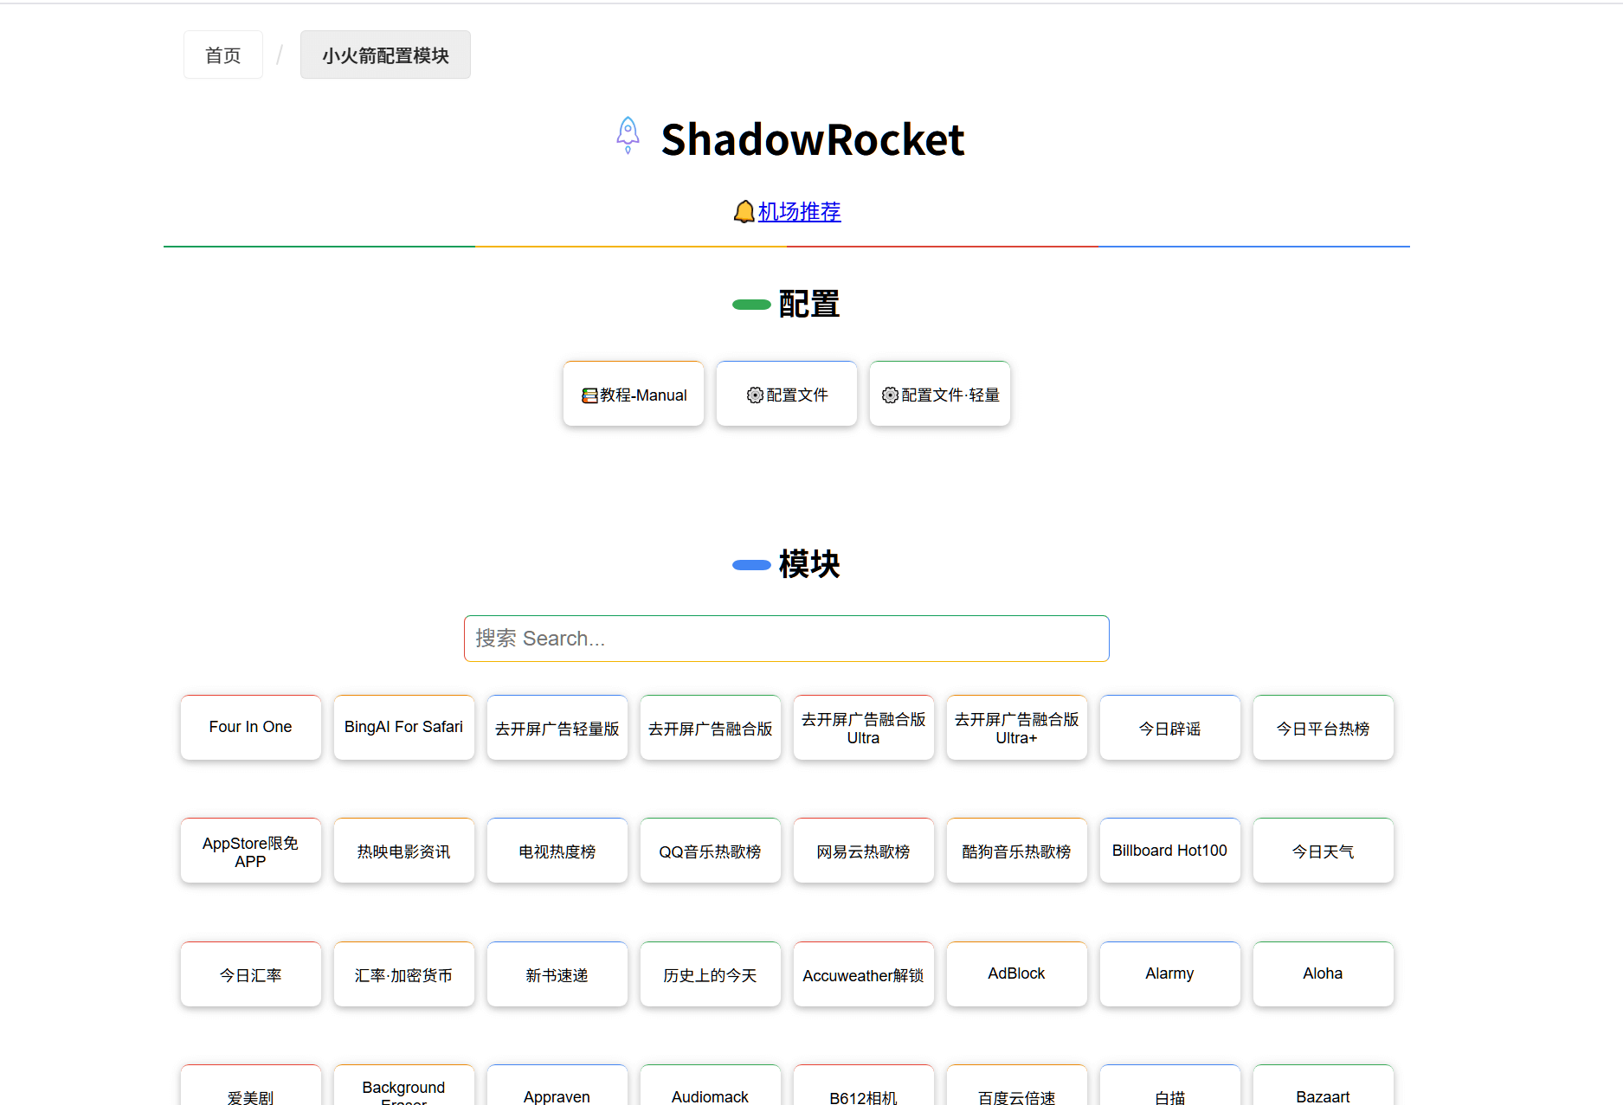Open the 今日平台热榜 module

pyautogui.click(x=1324, y=728)
